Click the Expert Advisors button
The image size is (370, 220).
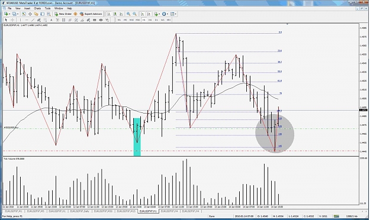click(x=91, y=14)
